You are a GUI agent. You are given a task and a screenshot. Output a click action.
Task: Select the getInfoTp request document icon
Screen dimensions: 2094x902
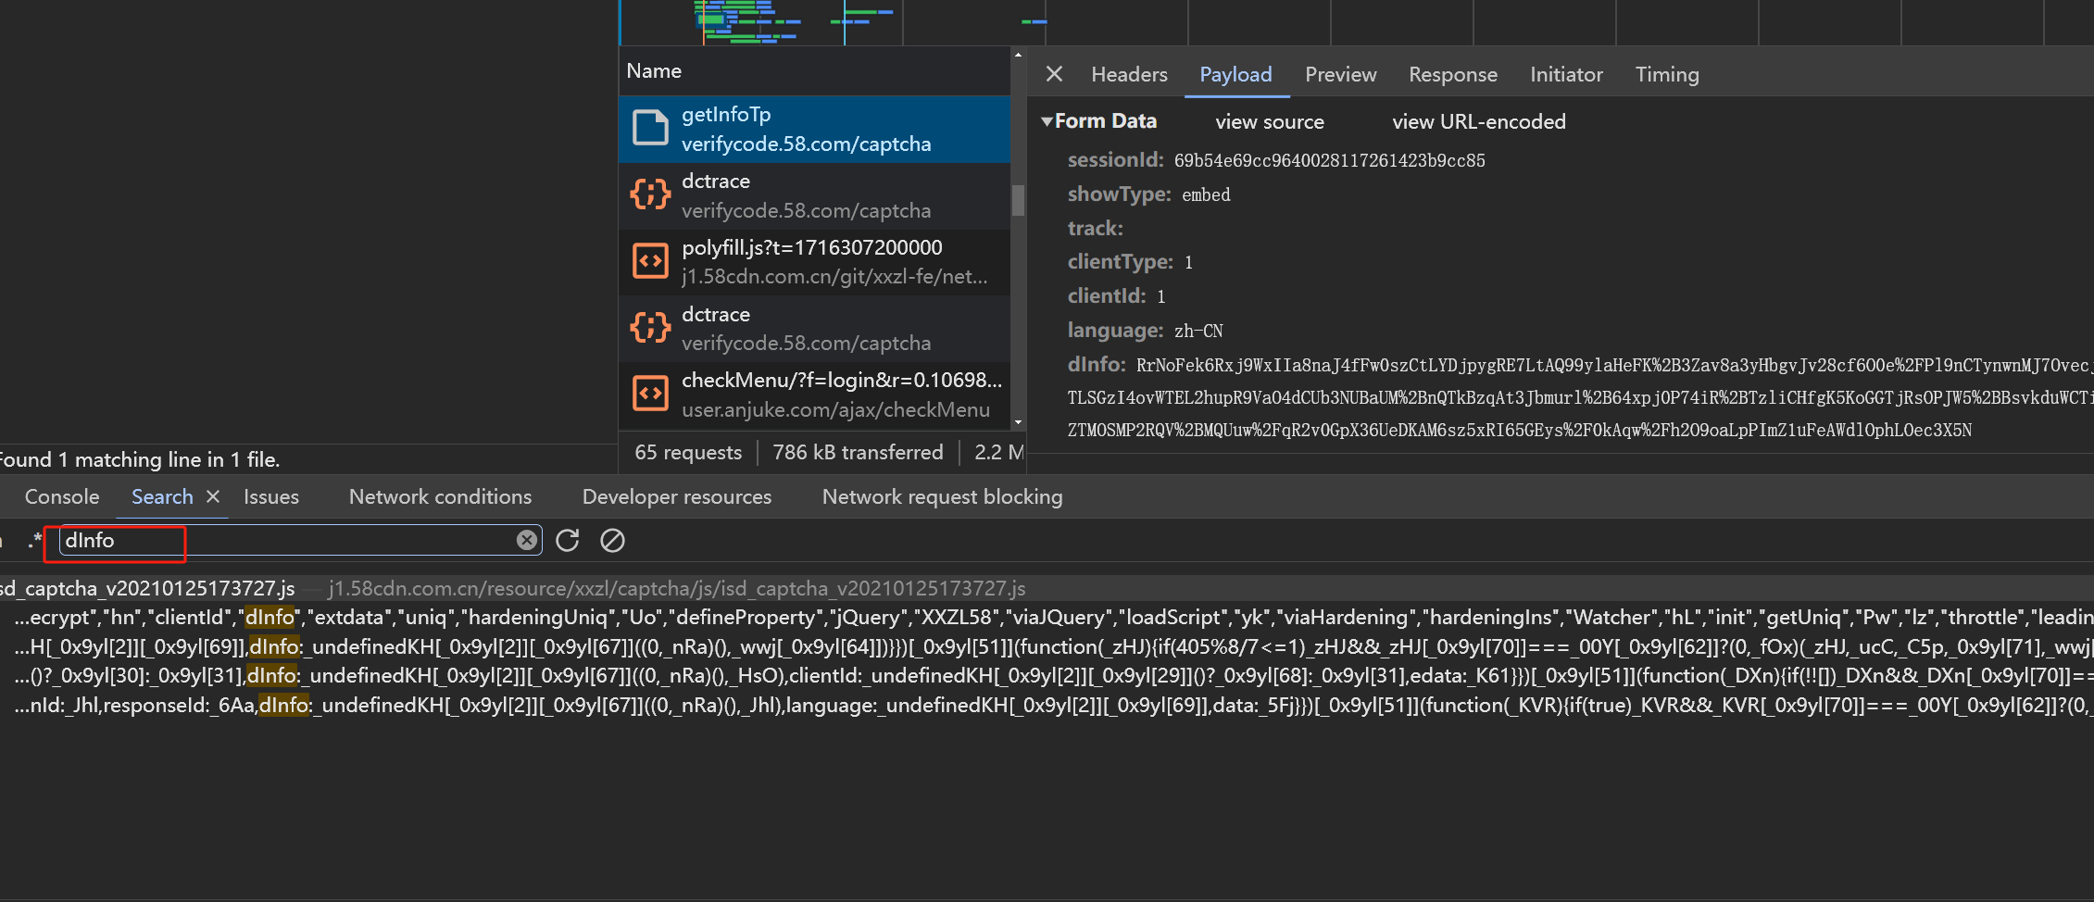[650, 128]
